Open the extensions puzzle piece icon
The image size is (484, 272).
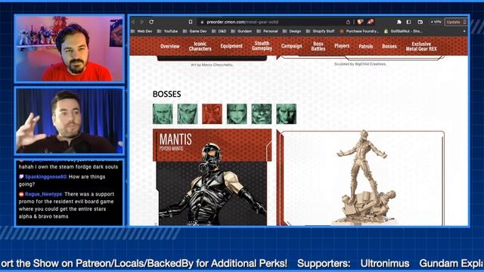[x=399, y=22]
